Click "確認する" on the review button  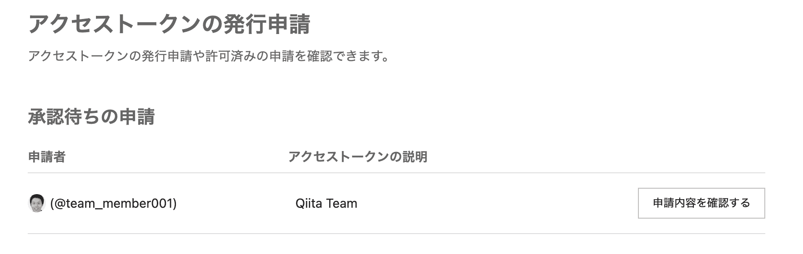point(728,203)
